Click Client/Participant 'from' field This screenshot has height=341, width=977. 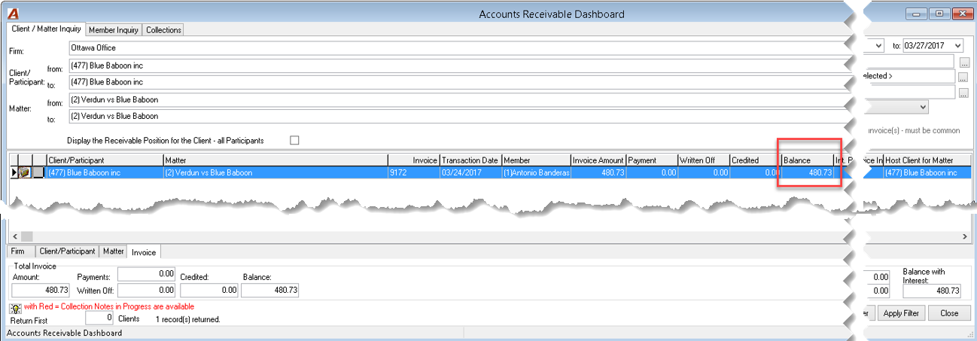[x=457, y=65]
